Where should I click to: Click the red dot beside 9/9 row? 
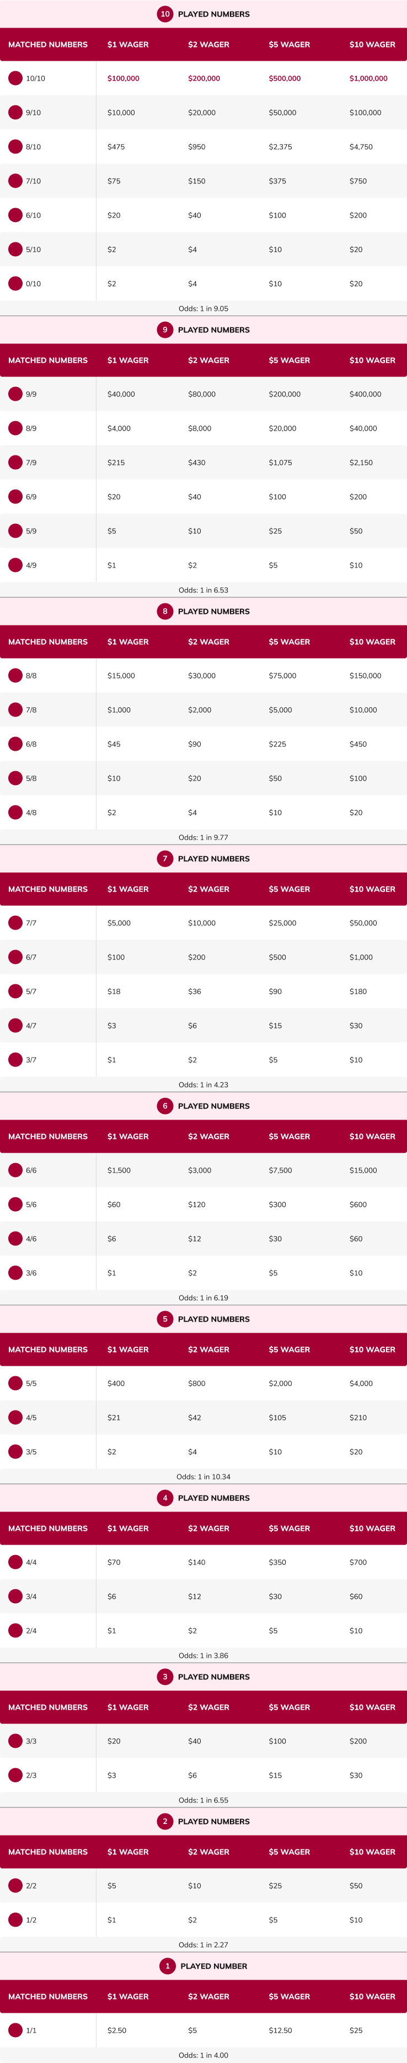15,394
